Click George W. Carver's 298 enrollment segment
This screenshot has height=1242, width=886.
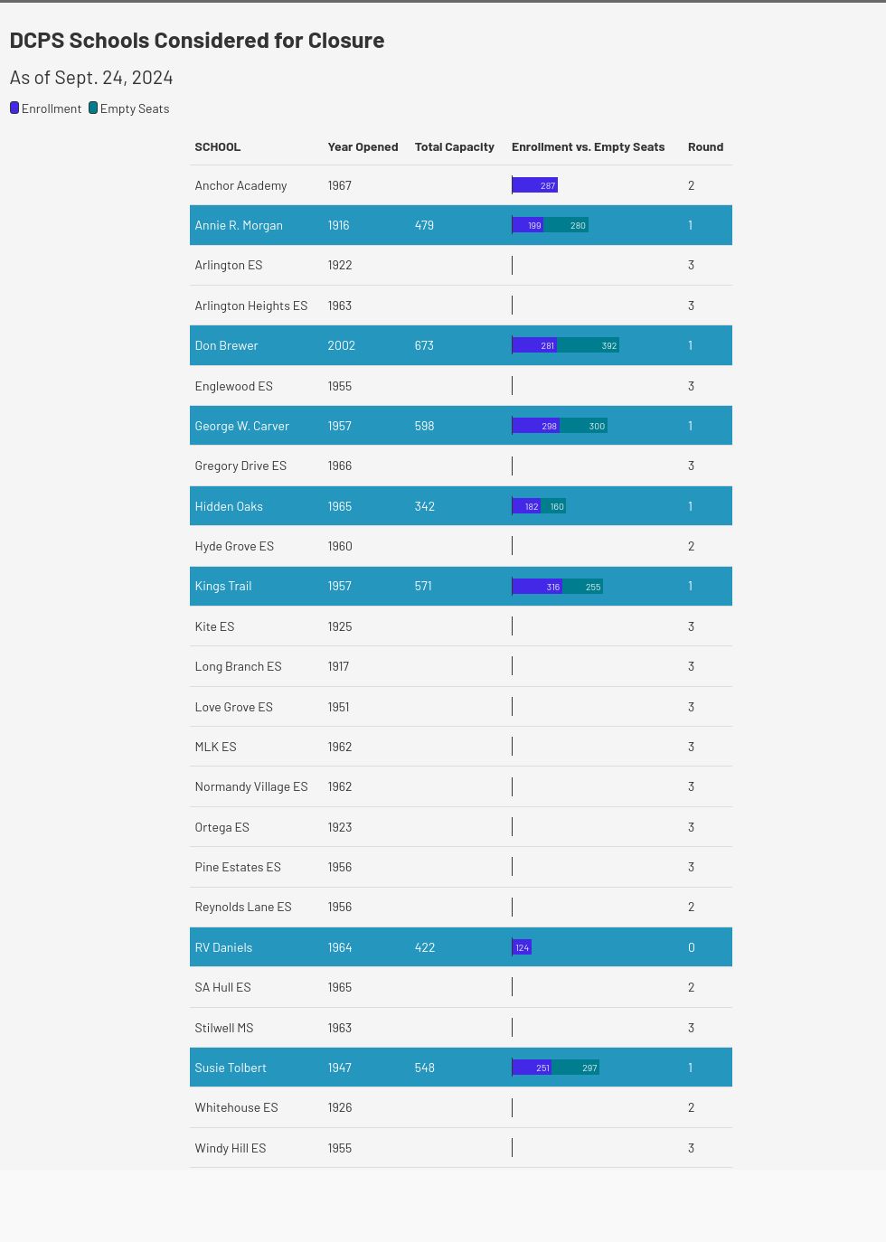click(x=536, y=426)
